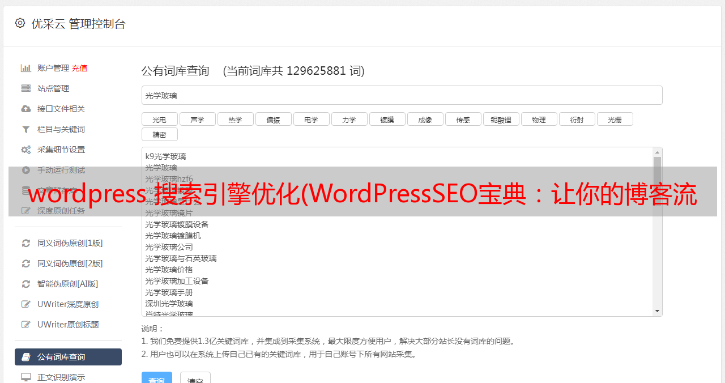This screenshot has width=725, height=383.
Task: Click the 偏振 tag button
Action: [274, 119]
